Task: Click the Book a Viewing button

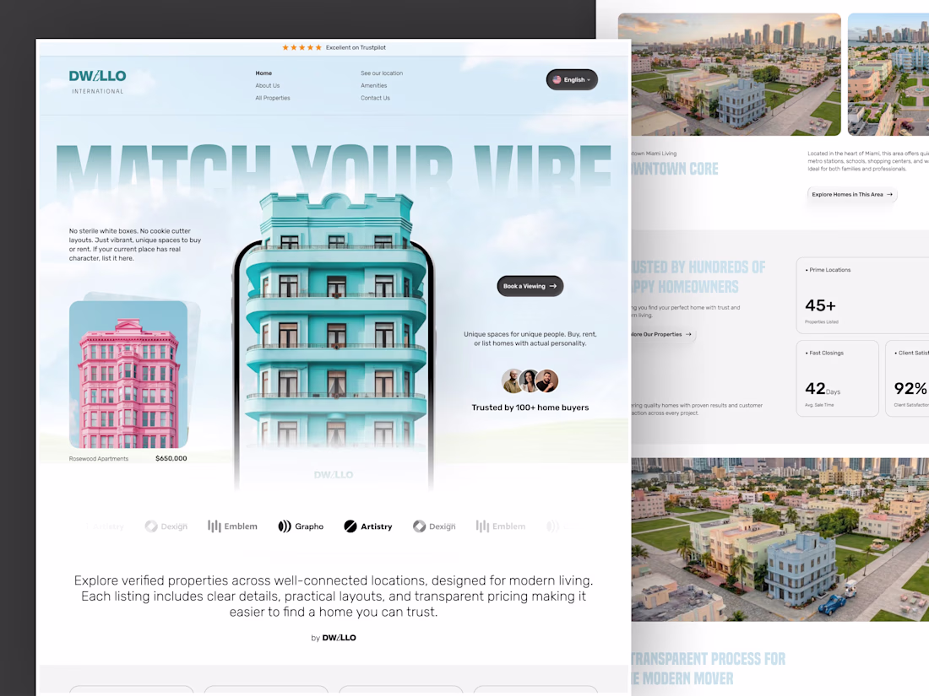Action: [x=530, y=286]
